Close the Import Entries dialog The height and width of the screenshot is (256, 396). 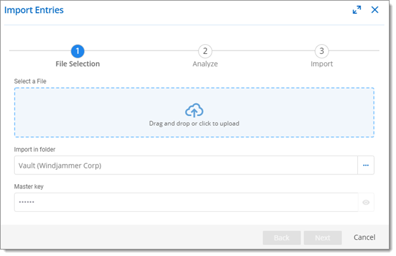(375, 10)
